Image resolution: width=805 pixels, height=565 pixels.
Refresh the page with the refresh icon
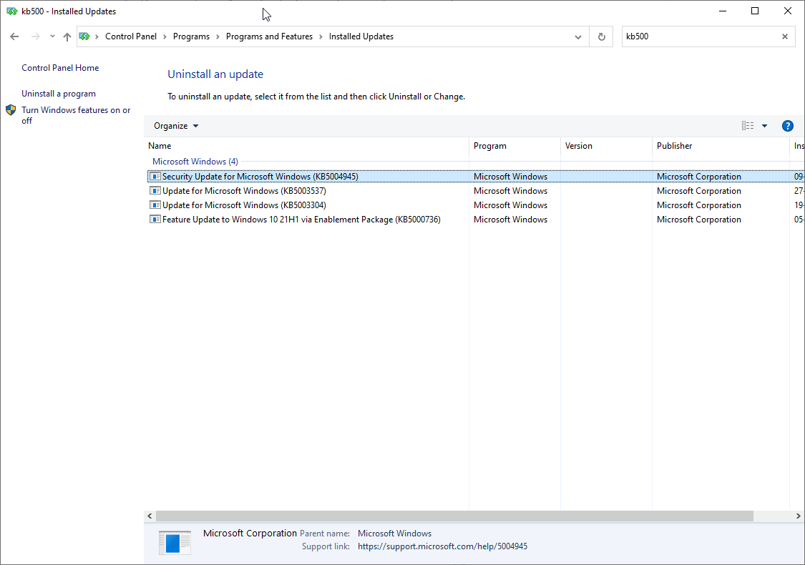click(x=601, y=36)
